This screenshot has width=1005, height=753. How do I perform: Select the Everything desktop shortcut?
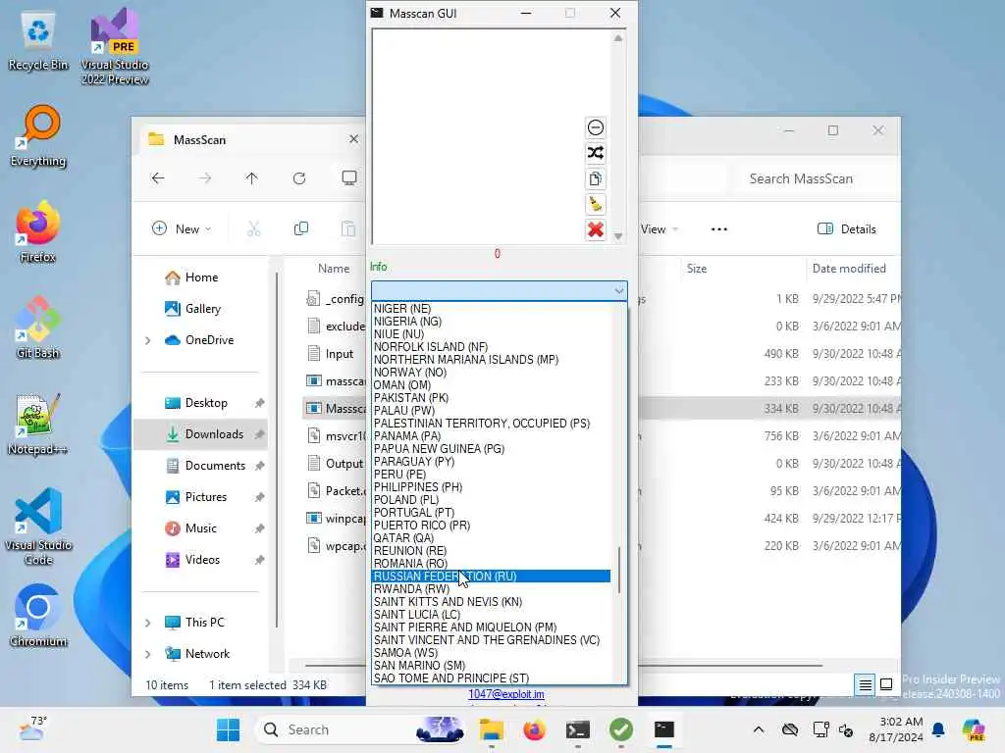38,136
